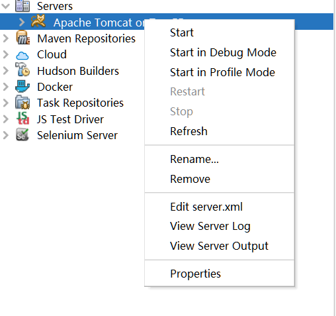Image resolution: width=336 pixels, height=316 pixels.
Task: Click the disabled Stop menu item
Action: [x=220, y=111]
